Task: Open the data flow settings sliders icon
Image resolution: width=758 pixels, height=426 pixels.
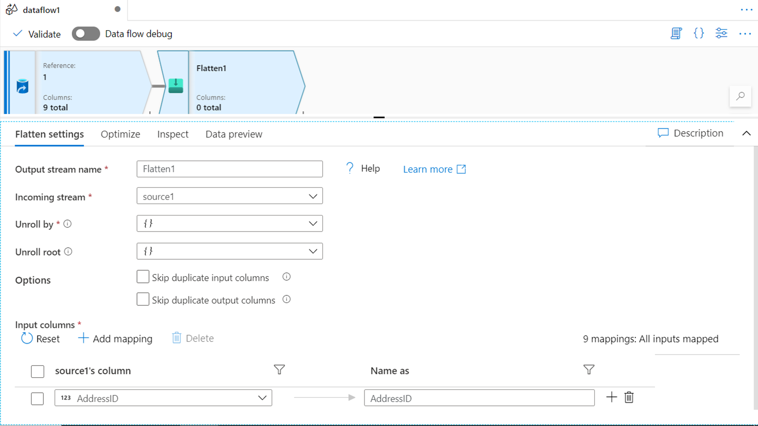Action: pyautogui.click(x=721, y=34)
